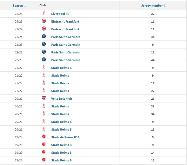Open Eintracht Frankfurt link for season 23/24
This screenshot has width=187, height=165.
tap(65, 29)
